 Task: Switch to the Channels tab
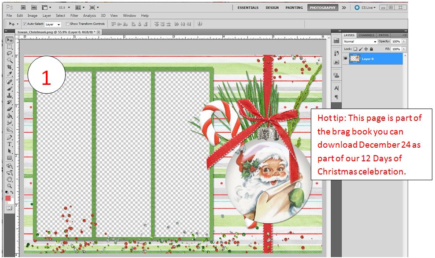click(366, 35)
